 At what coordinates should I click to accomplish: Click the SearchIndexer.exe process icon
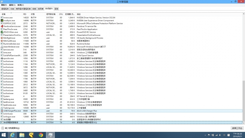tap(2, 47)
